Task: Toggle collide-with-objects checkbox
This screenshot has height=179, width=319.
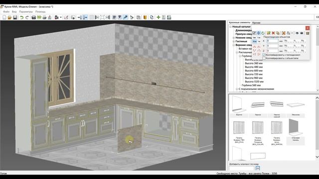Action: 264,58
